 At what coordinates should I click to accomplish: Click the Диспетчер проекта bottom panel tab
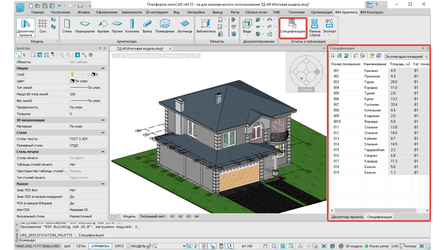pyautogui.click(x=347, y=217)
